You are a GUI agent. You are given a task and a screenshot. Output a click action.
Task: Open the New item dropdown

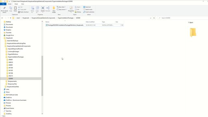click(61, 7)
